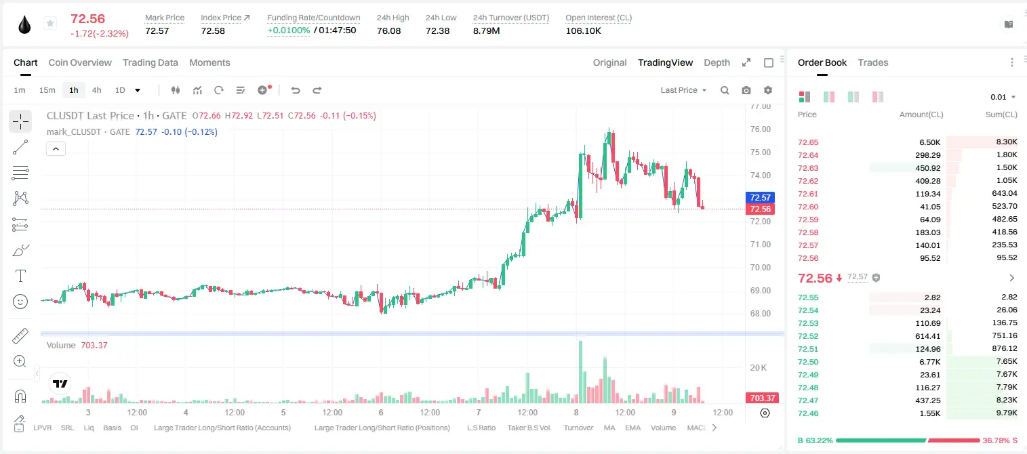
Task: Switch to the Trades tab
Action: (873, 62)
